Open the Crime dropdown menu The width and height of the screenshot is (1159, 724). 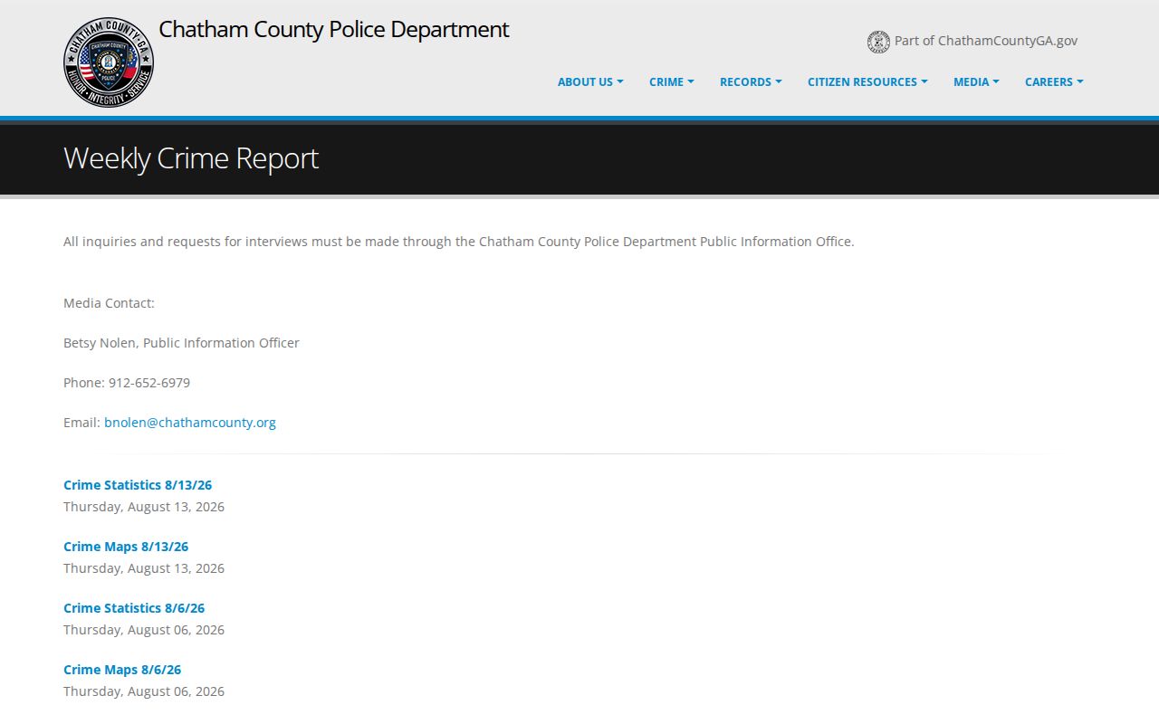click(672, 81)
